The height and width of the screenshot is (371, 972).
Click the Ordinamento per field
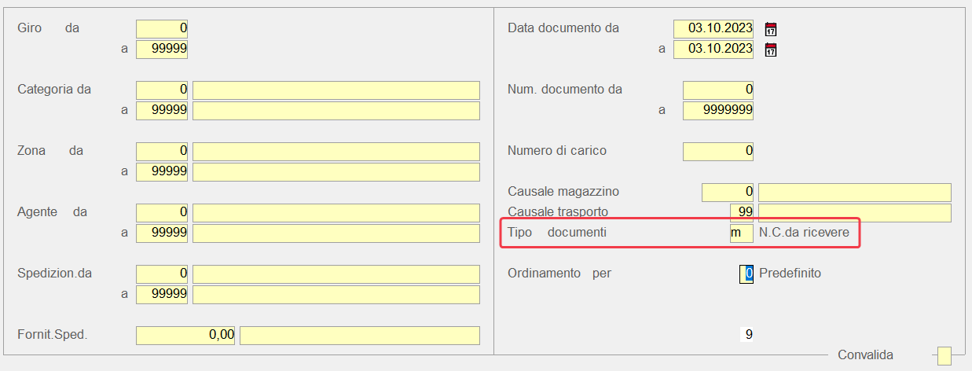pyautogui.click(x=746, y=274)
